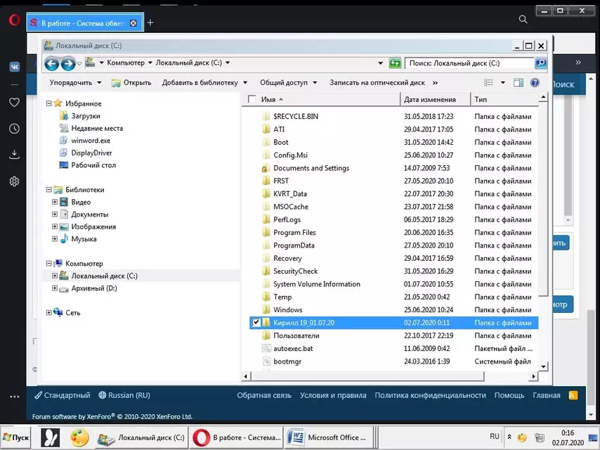Select Загрузки in favorites
This screenshot has height=450, width=600.
85,115
